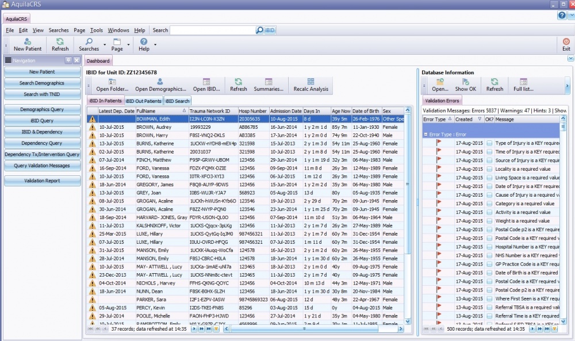This screenshot has height=341, width=575.
Task: Click Show OK in Database Information
Action: pyautogui.click(x=465, y=82)
